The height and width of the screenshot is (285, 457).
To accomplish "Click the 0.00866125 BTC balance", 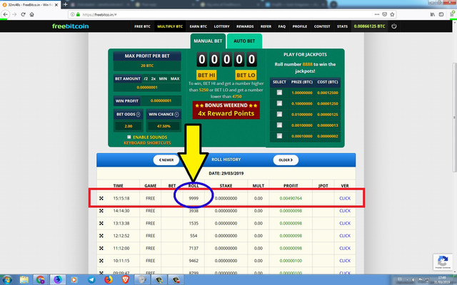I will coord(369,26).
